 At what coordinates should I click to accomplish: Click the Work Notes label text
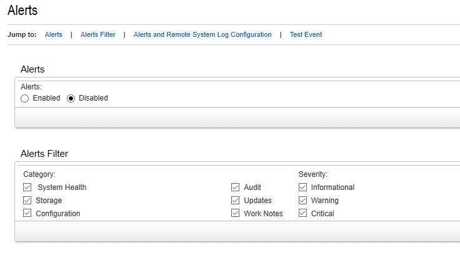[x=263, y=214]
